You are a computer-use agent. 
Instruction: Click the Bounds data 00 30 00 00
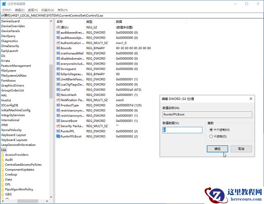[x=133, y=48]
